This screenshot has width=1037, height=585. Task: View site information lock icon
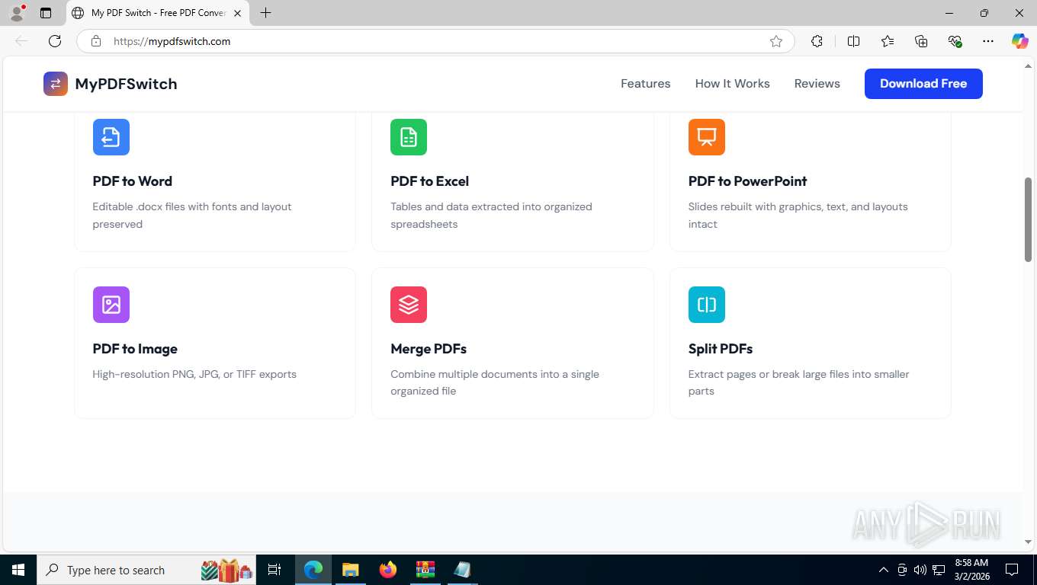pyautogui.click(x=96, y=41)
